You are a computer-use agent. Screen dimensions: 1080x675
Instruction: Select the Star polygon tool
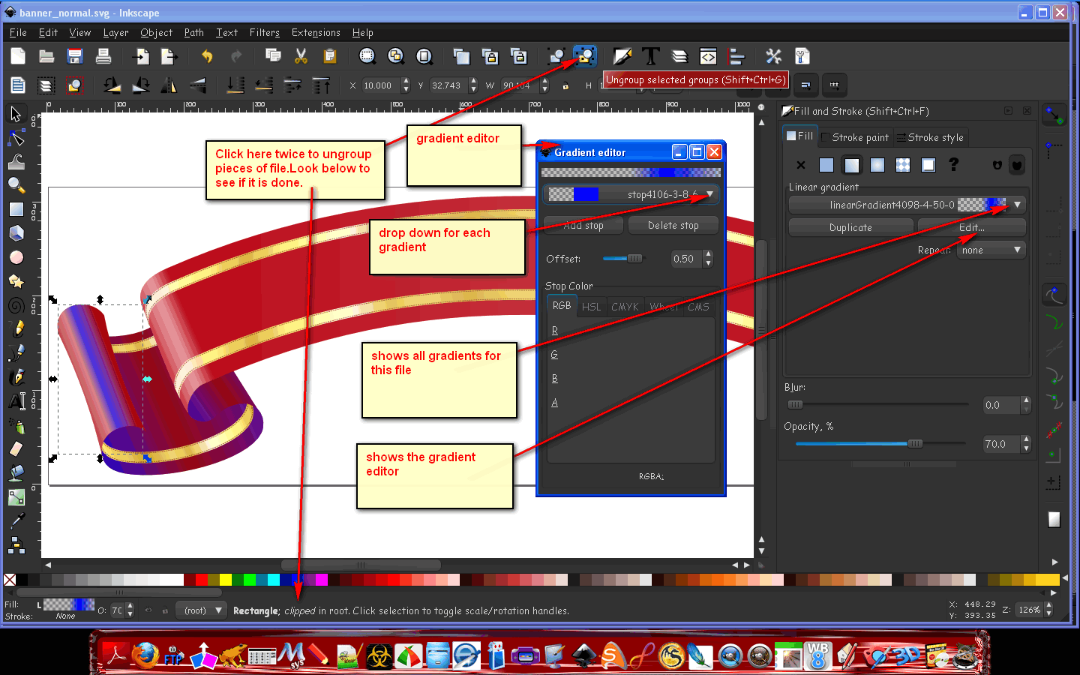pos(16,281)
